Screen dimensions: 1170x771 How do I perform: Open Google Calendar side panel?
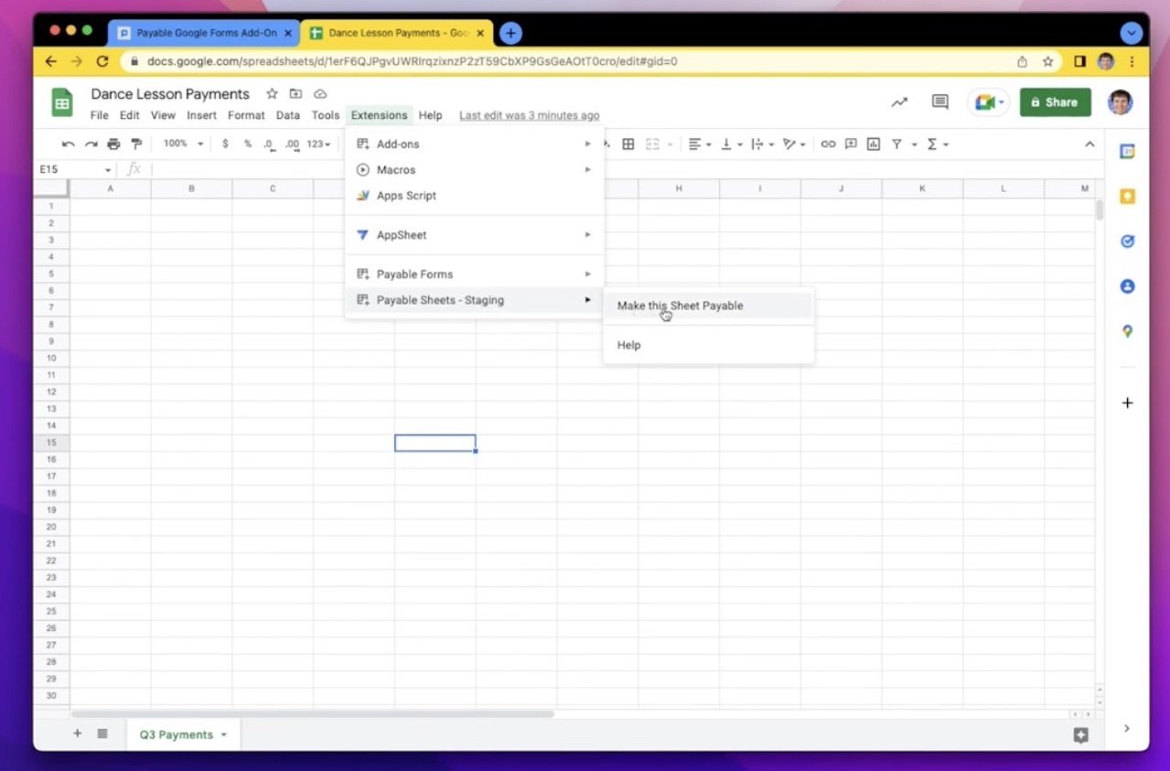click(x=1127, y=152)
